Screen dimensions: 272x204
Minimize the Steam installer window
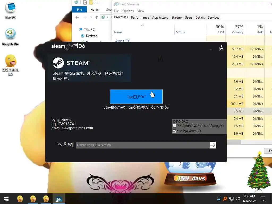(211, 49)
